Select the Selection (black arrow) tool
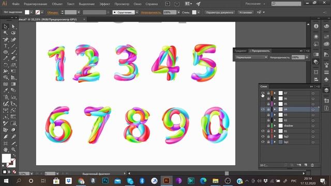The image size is (331, 186). point(6,26)
